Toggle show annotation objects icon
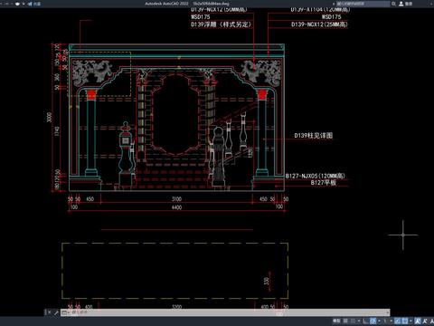This screenshot has height=326, width=434. (x=418, y=321)
